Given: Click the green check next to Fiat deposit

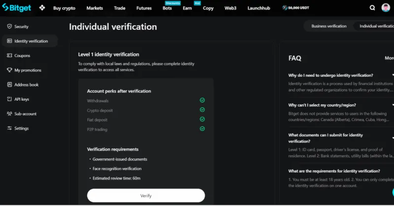Looking at the screenshot, I should pos(202,119).
